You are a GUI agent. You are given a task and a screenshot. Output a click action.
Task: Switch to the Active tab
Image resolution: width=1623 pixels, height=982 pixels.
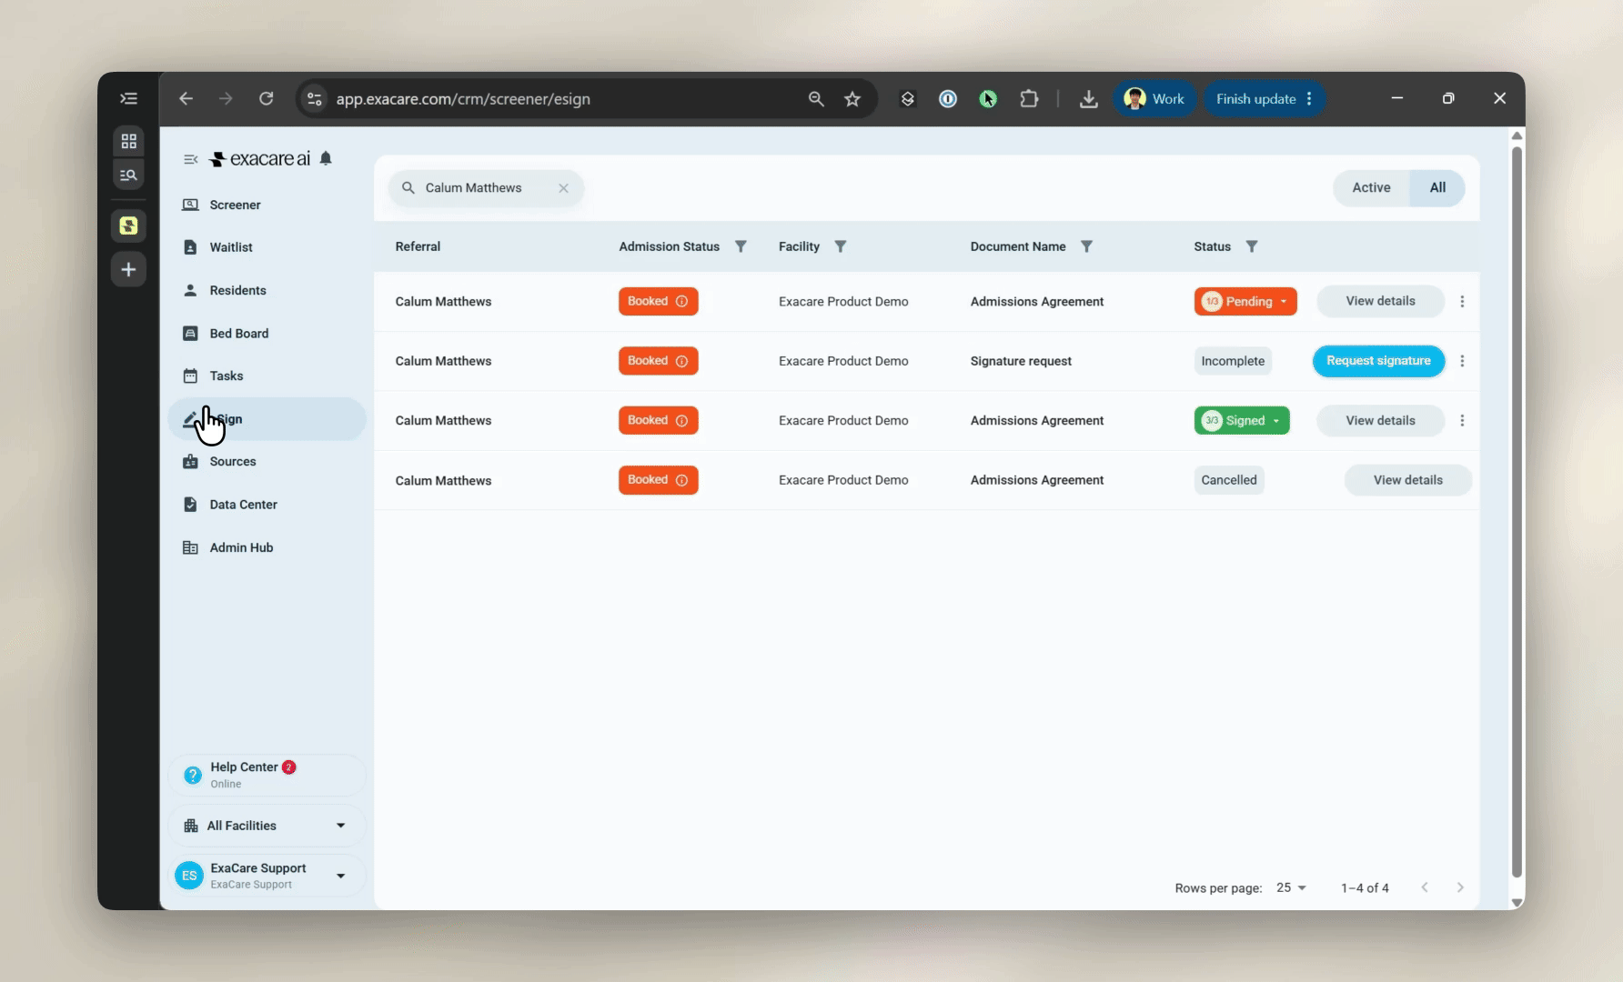(1371, 188)
